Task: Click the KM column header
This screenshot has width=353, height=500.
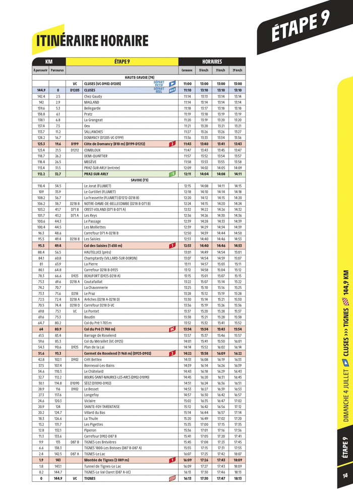Action: pyautogui.click(x=49, y=61)
